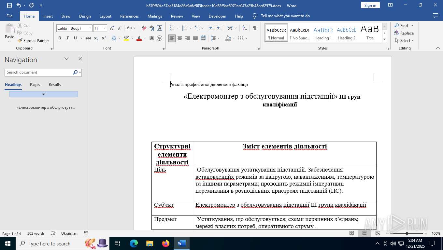This screenshot has height=250, width=443.
Task: Open the References tab
Action: coord(129,16)
